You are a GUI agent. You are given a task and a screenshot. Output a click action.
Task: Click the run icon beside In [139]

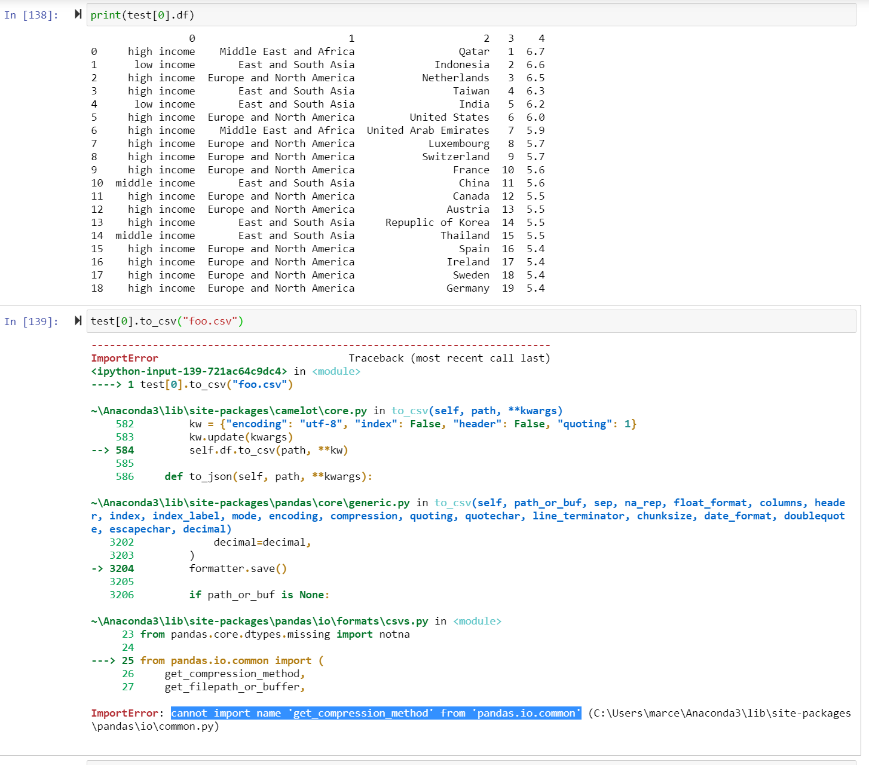point(78,321)
